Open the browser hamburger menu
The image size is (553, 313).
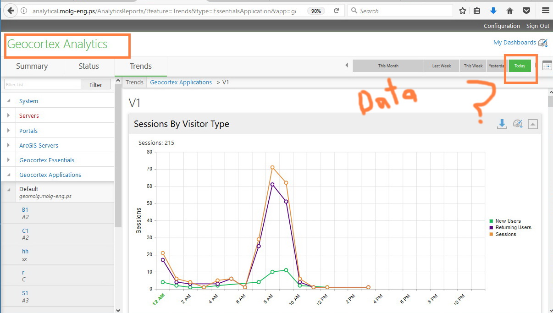pyautogui.click(x=545, y=11)
